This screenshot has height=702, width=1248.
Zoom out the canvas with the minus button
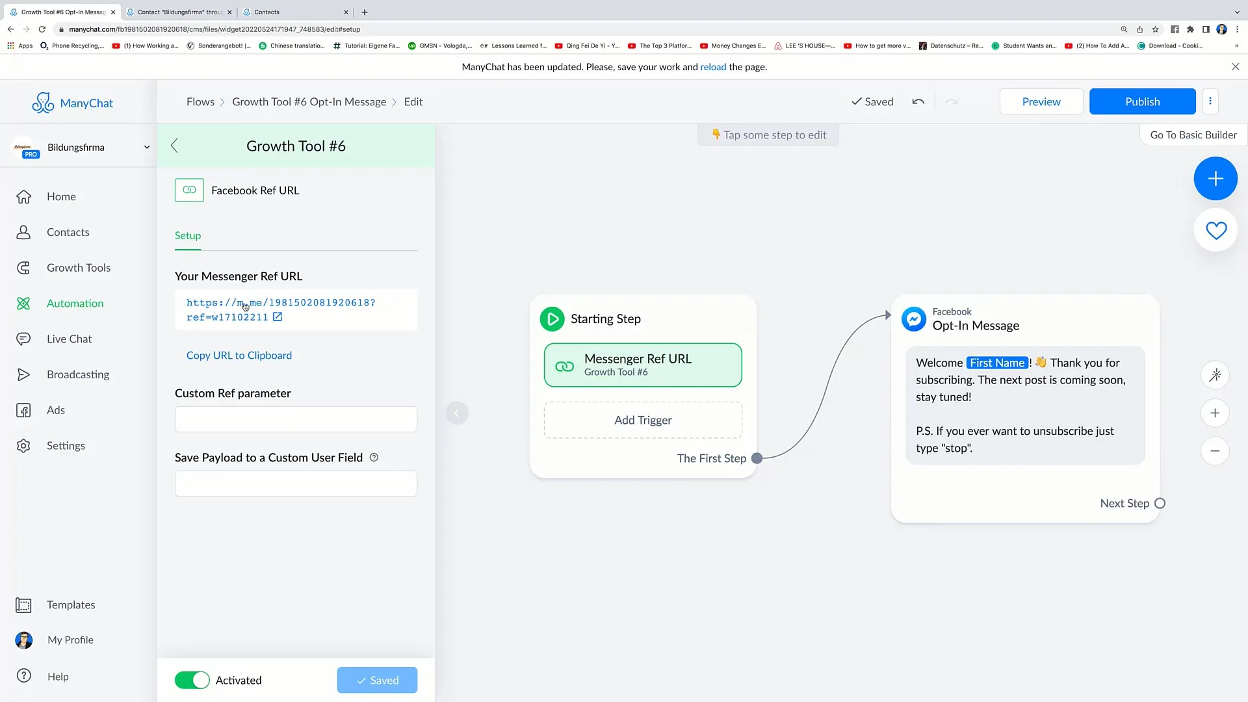pyautogui.click(x=1215, y=451)
